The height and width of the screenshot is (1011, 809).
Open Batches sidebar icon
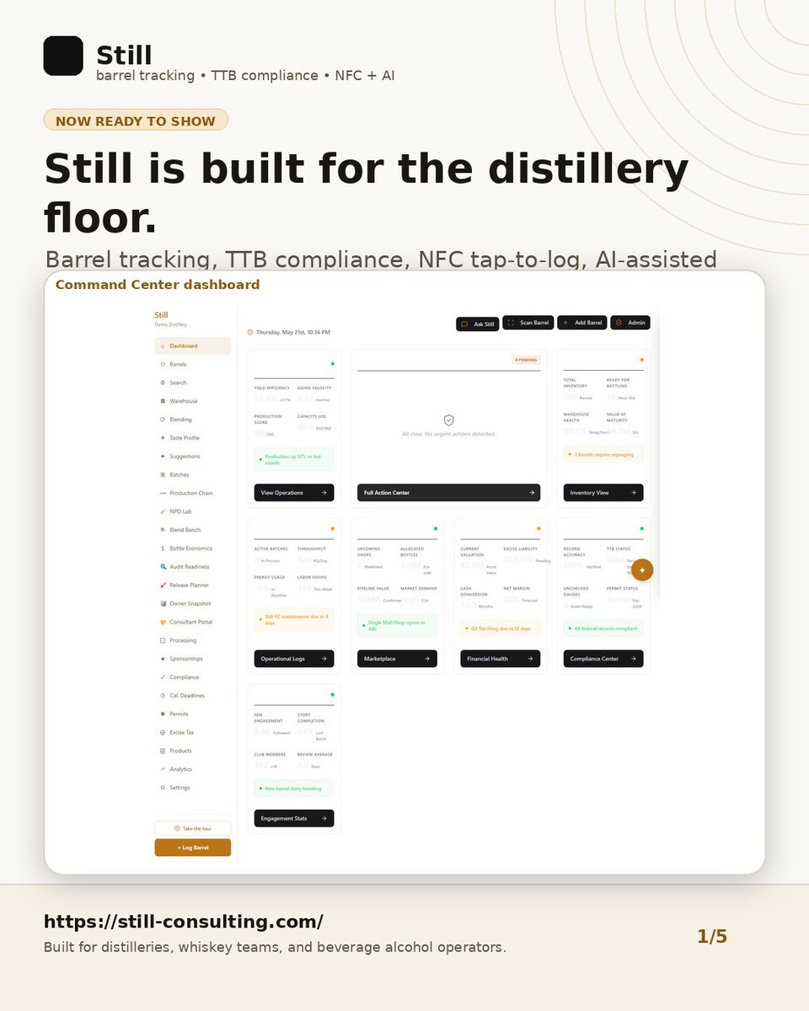tap(163, 475)
